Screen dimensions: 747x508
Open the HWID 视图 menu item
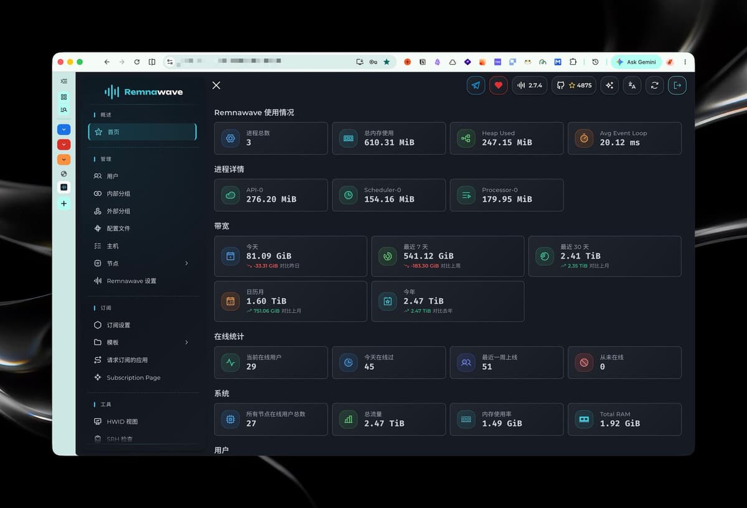(x=143, y=421)
